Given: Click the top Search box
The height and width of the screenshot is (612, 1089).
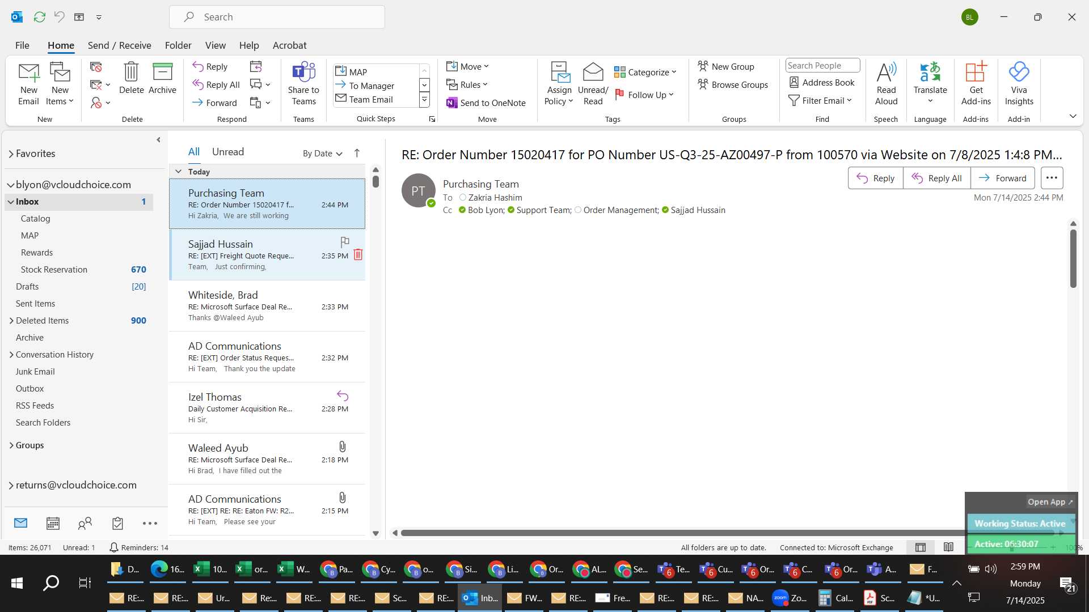Looking at the screenshot, I should point(277,17).
